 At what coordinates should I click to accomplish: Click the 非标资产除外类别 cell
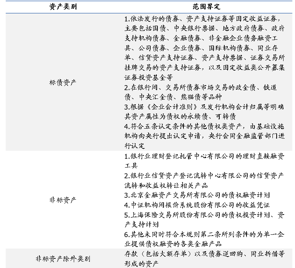63,258
